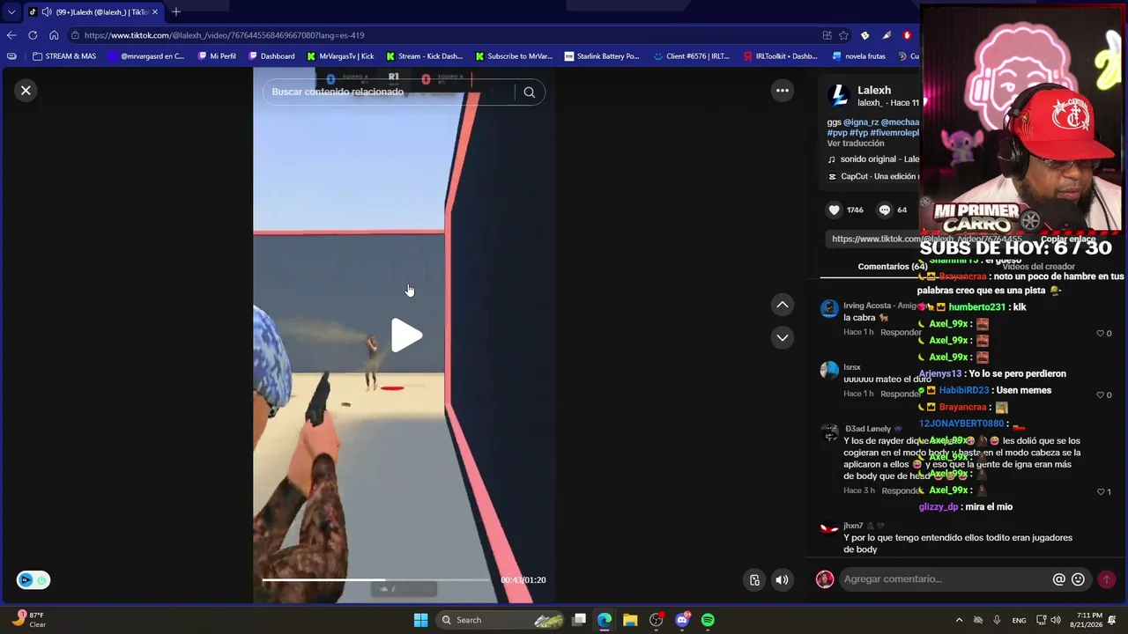This screenshot has height=634, width=1128.
Task: Like Irving Acosta's comment 'la cabra'
Action: pos(1101,334)
